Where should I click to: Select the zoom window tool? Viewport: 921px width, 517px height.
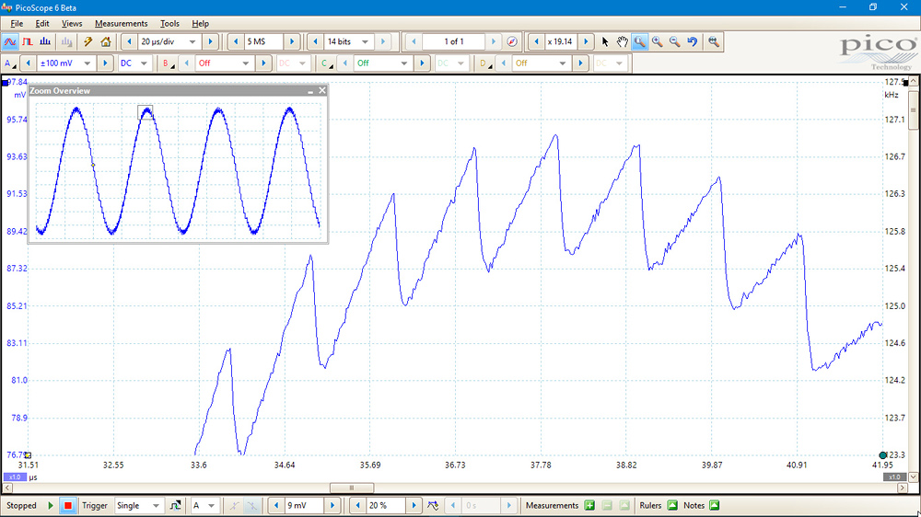[x=640, y=41]
